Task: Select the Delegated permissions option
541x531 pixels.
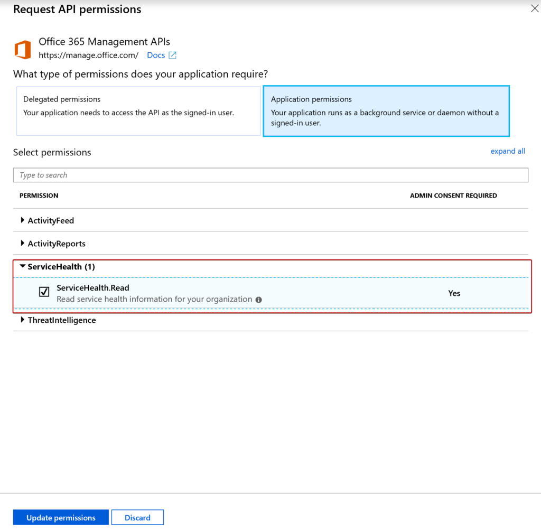Action: [x=138, y=110]
